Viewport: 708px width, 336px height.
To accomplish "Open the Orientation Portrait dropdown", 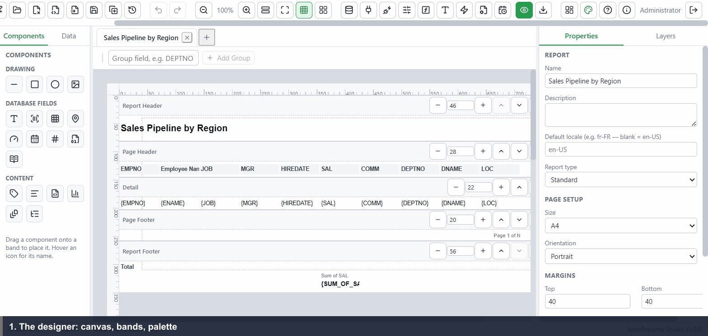I will pyautogui.click(x=621, y=256).
